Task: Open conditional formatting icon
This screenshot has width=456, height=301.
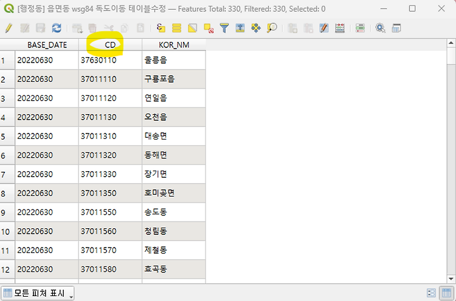Action: pos(360,28)
